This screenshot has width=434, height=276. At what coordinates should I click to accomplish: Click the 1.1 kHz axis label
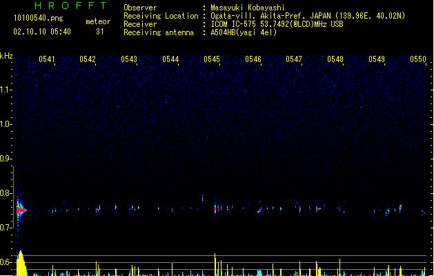[x=6, y=90]
